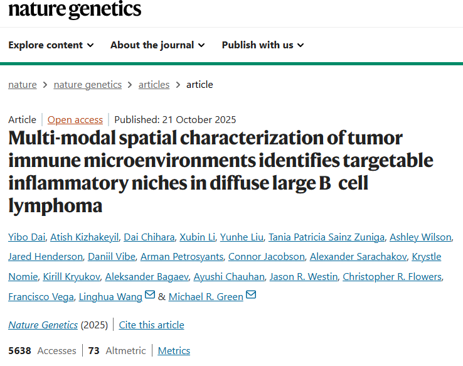Click the Open access link

(x=75, y=119)
